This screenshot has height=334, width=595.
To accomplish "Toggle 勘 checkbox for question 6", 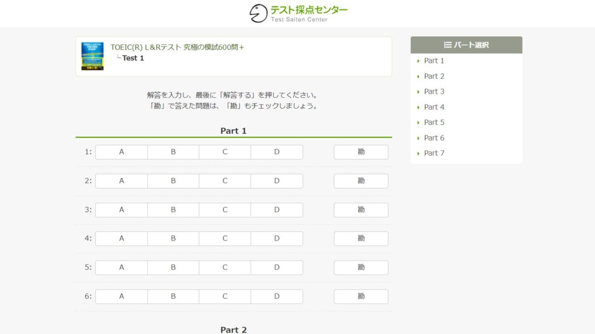I will [x=361, y=296].
